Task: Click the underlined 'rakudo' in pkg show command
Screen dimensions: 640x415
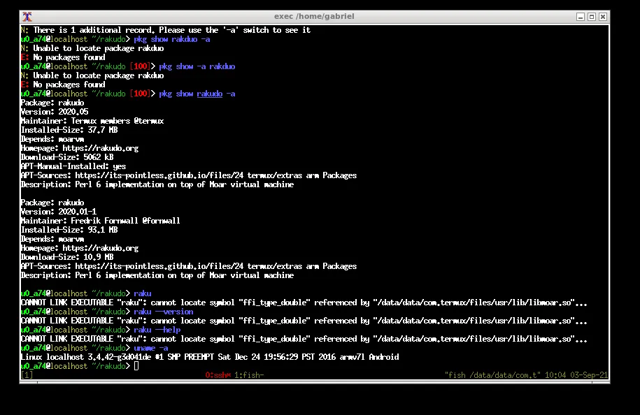Action: click(209, 94)
